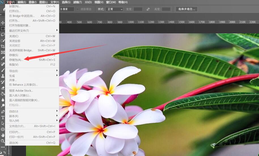Choose 恢复(V) menu entry
Screen dimensions: 259x156
(x=32, y=64)
